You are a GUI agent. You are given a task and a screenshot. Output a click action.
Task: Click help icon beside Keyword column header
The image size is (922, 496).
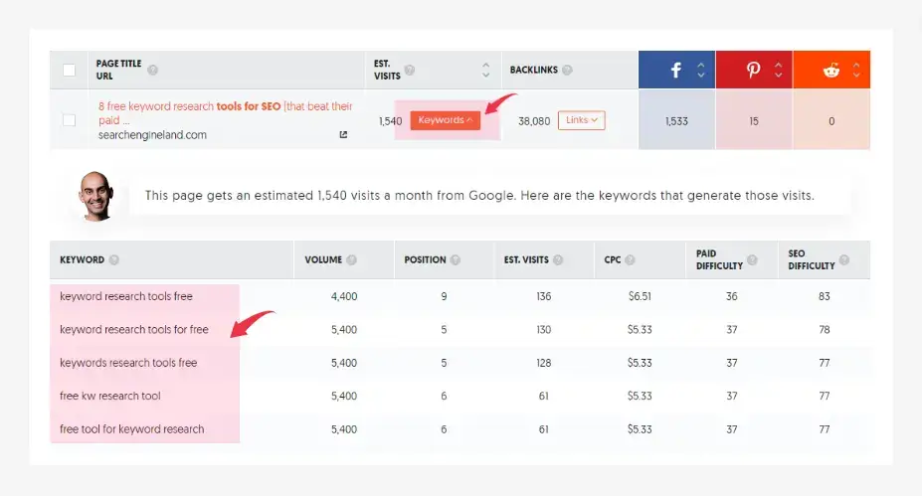point(114,260)
